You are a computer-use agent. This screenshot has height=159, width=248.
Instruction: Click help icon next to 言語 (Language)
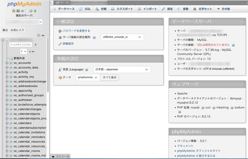tap(86, 69)
